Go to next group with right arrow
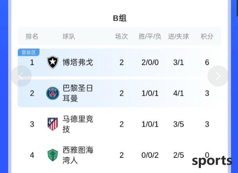The width and height of the screenshot is (238, 173). point(218,76)
